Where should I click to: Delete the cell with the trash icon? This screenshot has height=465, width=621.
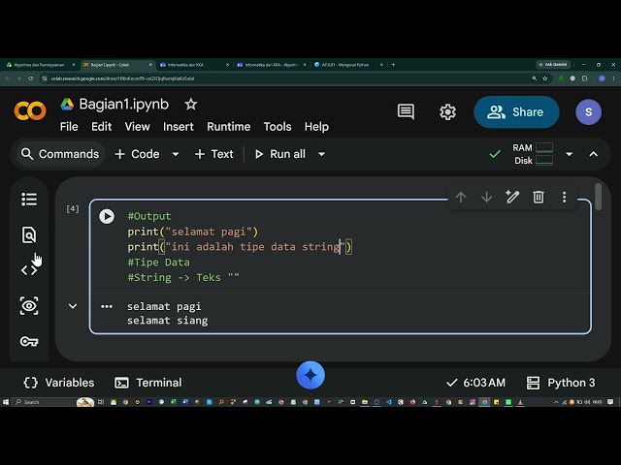[539, 197]
